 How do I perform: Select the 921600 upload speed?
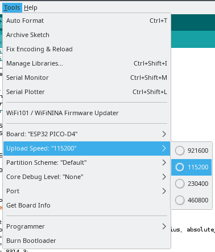192,151
